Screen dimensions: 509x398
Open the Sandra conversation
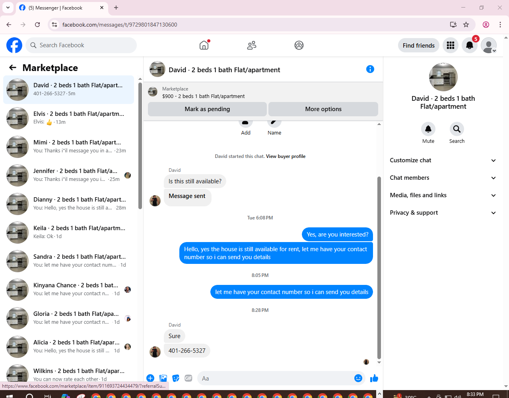click(x=69, y=261)
